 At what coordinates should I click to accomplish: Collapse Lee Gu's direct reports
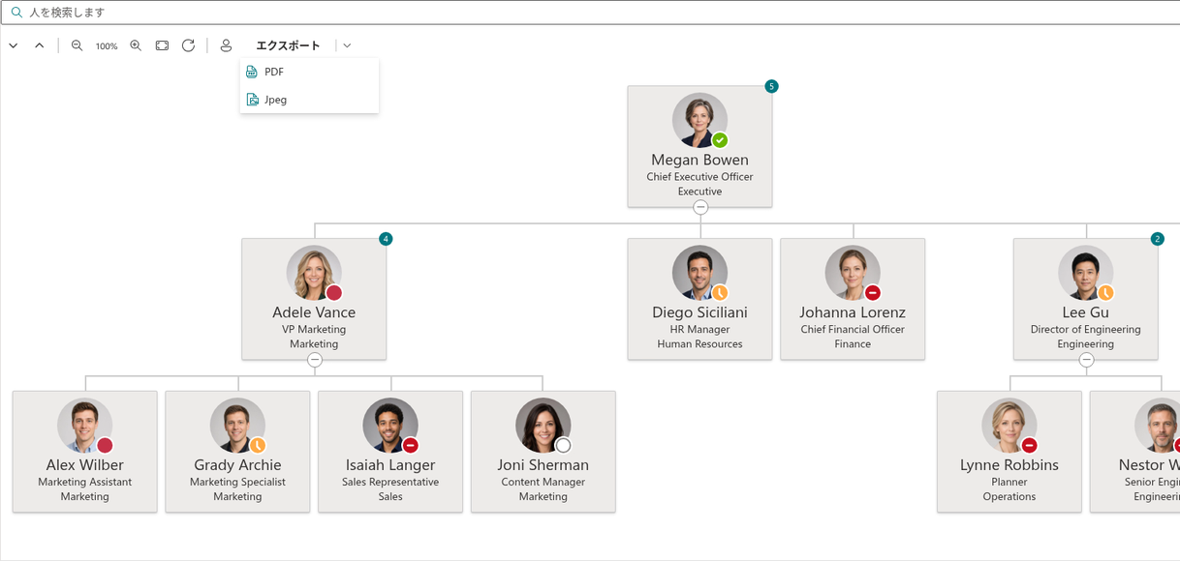click(x=1086, y=360)
